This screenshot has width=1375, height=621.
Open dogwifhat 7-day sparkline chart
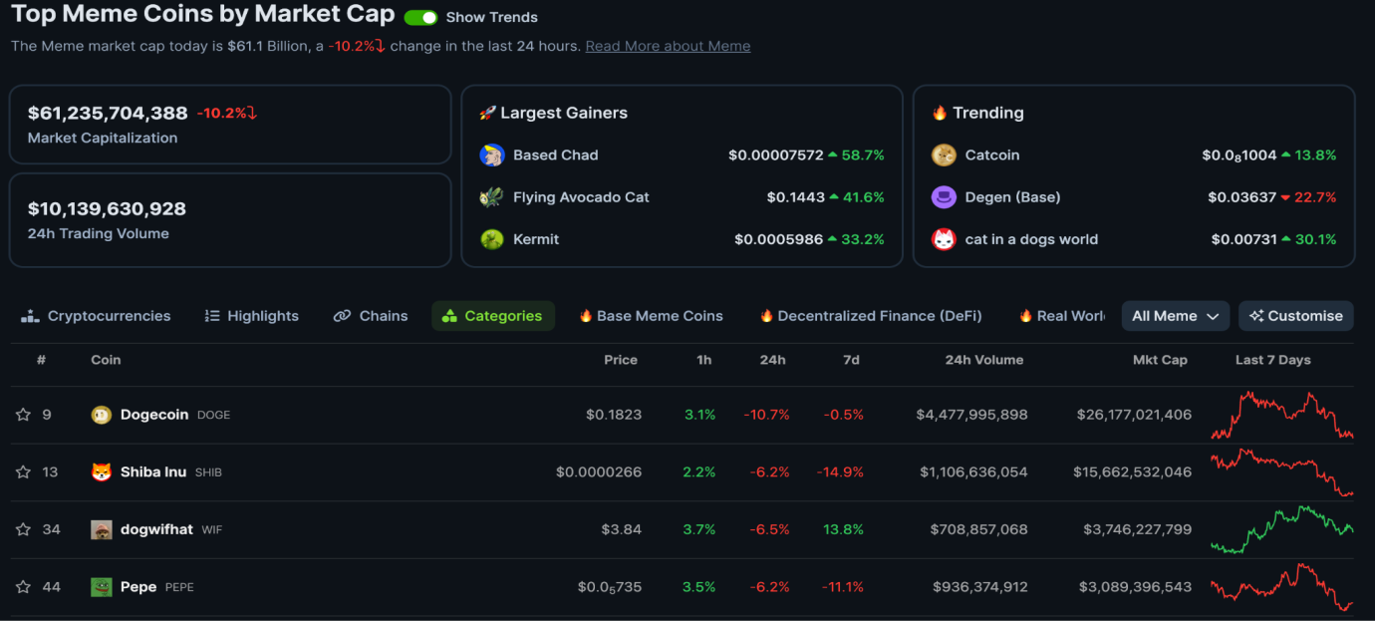tap(1282, 529)
